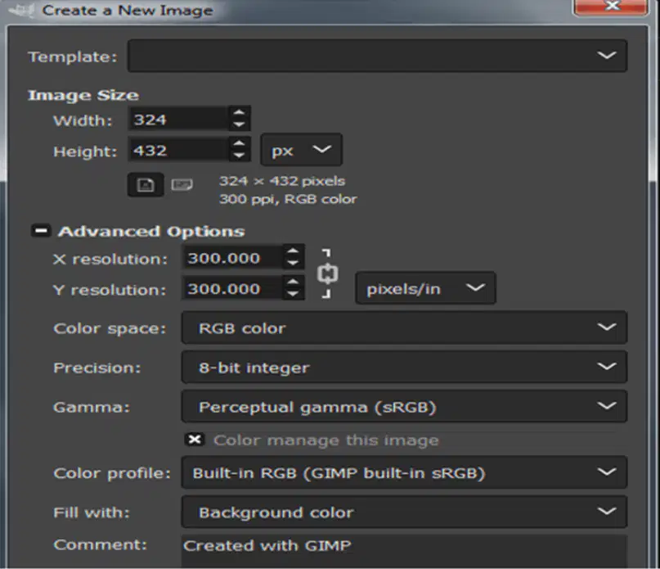The height and width of the screenshot is (569, 660).
Task: Click the Y resolution field 300.000
Action: 233,288
